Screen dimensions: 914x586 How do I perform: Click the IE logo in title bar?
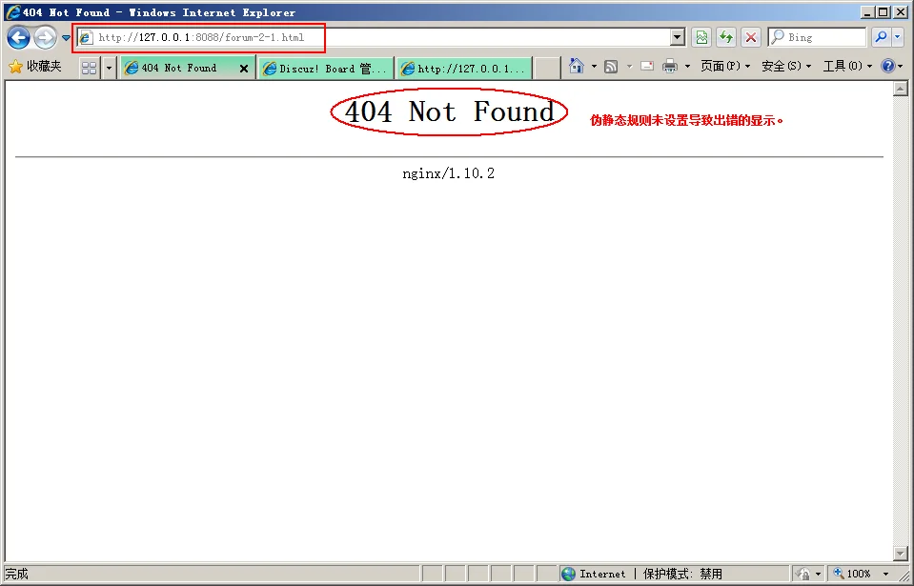(12, 11)
